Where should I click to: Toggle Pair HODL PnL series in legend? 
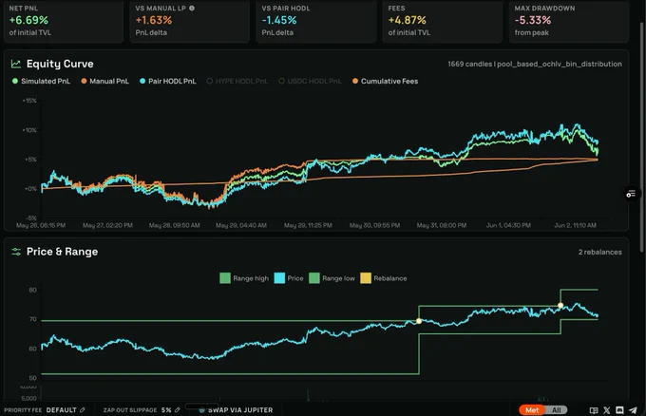coord(168,81)
